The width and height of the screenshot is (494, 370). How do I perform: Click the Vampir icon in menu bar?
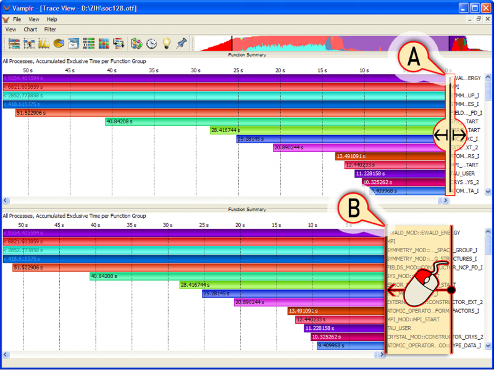click(x=6, y=20)
